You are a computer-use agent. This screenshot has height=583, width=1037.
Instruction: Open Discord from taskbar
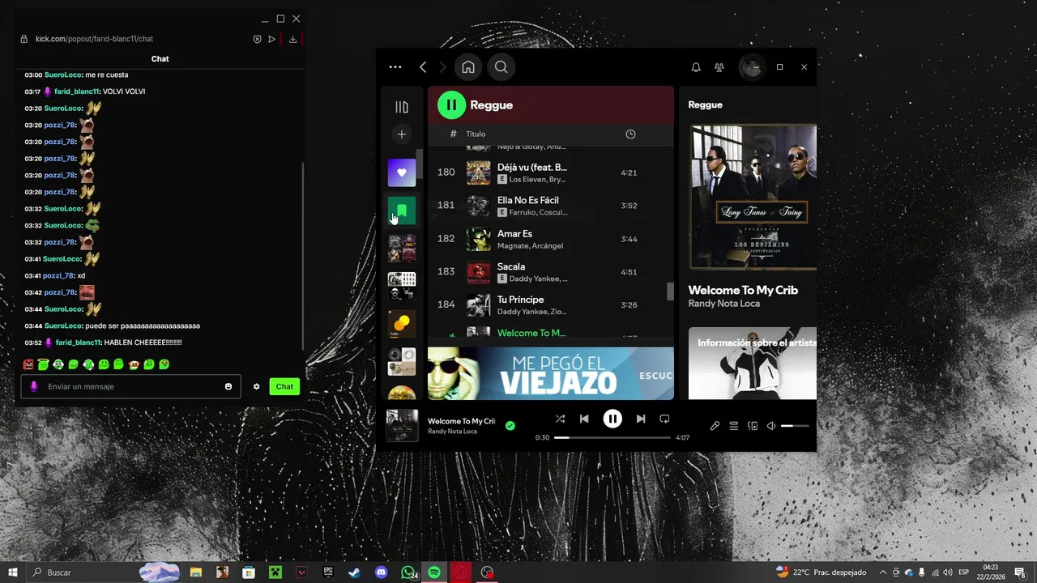(x=381, y=572)
